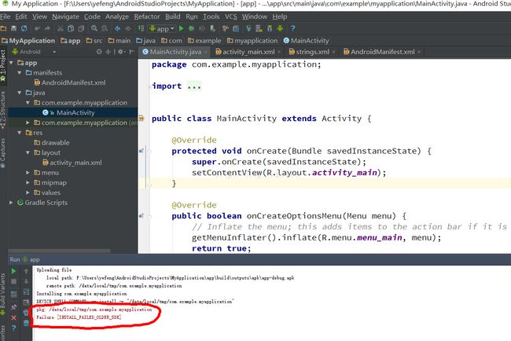The image size is (511, 341).
Task: Click the Navigate Forward arrow icon
Action: pos(128,28)
